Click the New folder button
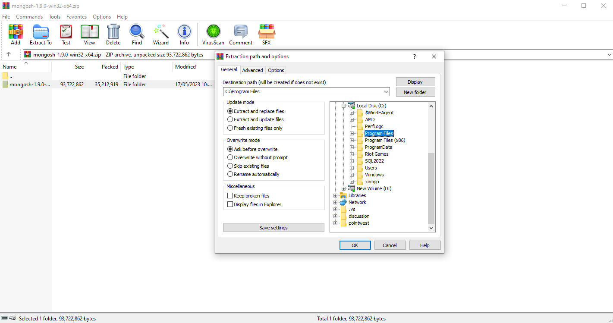 [415, 92]
